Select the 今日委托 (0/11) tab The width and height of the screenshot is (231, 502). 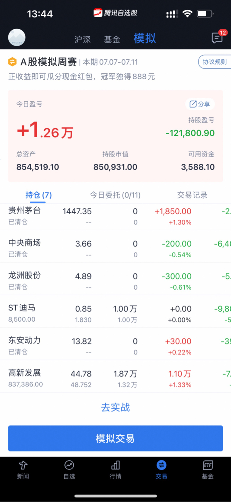coord(115,195)
